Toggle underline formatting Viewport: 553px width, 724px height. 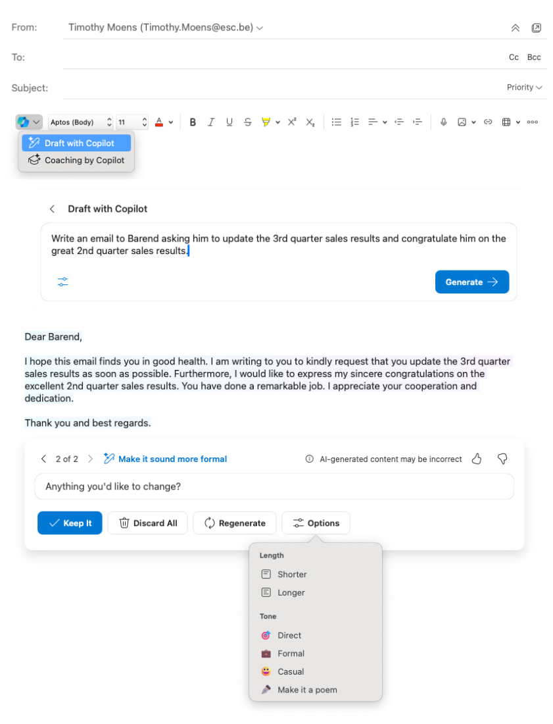229,122
